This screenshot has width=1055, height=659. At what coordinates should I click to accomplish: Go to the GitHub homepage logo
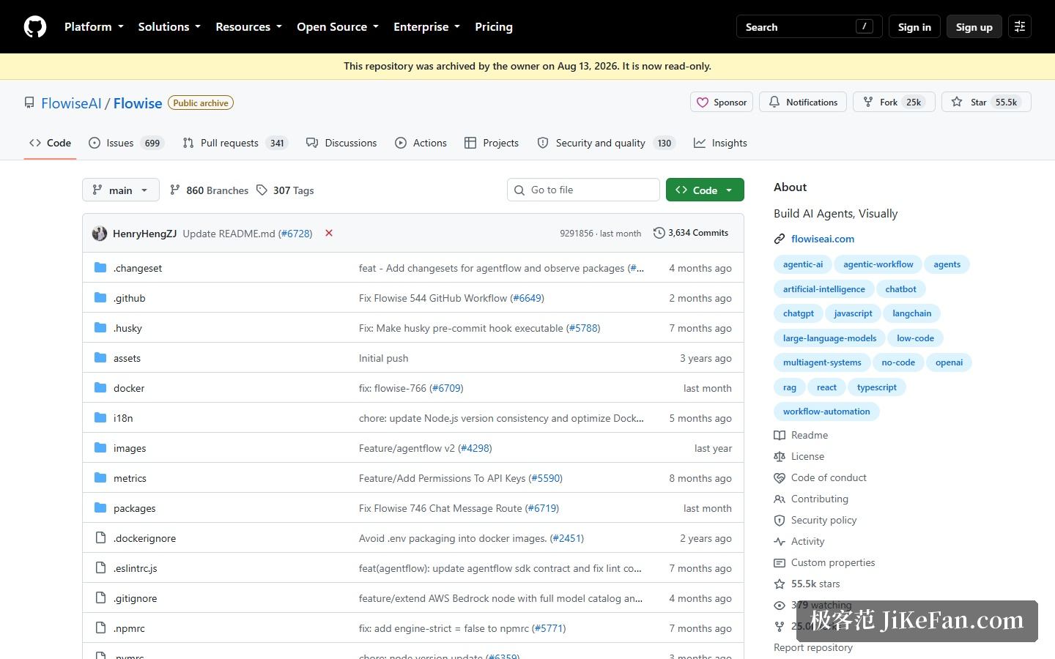point(35,26)
